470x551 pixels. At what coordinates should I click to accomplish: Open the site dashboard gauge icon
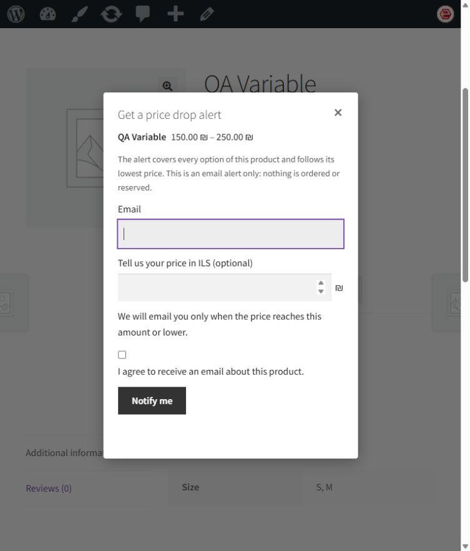[x=47, y=14]
